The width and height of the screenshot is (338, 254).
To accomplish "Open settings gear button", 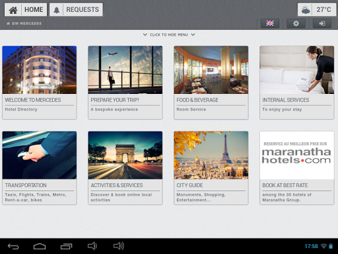I will [x=296, y=23].
